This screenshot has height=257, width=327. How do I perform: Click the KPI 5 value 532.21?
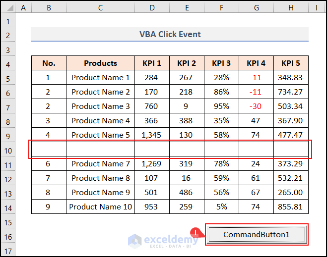click(x=291, y=178)
